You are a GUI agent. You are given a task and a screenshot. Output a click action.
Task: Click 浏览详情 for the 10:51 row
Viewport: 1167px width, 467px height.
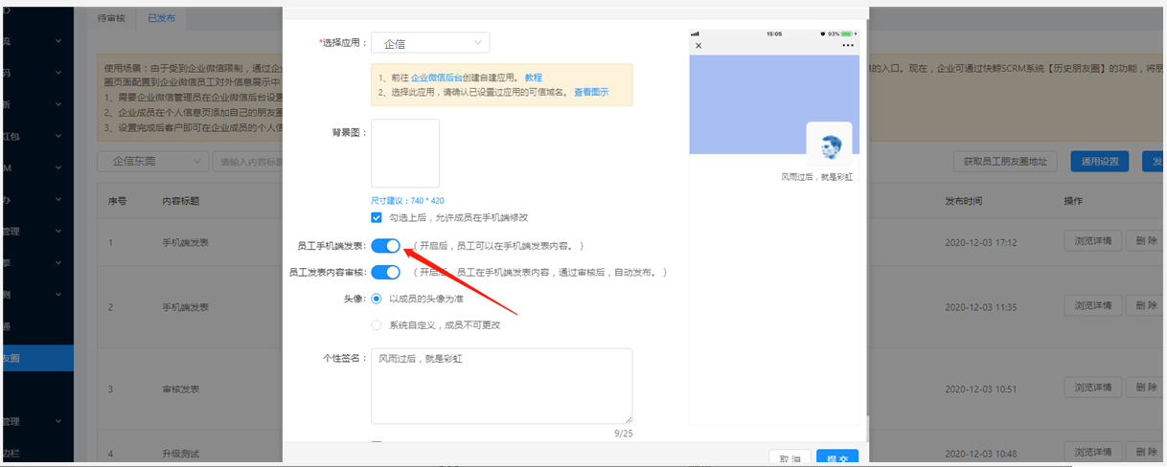click(1092, 389)
